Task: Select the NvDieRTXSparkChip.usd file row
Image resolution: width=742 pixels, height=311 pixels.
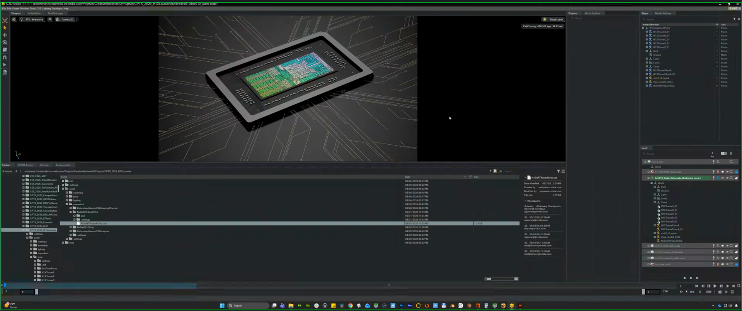Action: (289, 223)
